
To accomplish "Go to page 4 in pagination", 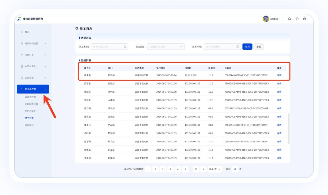I will (x=178, y=169).
